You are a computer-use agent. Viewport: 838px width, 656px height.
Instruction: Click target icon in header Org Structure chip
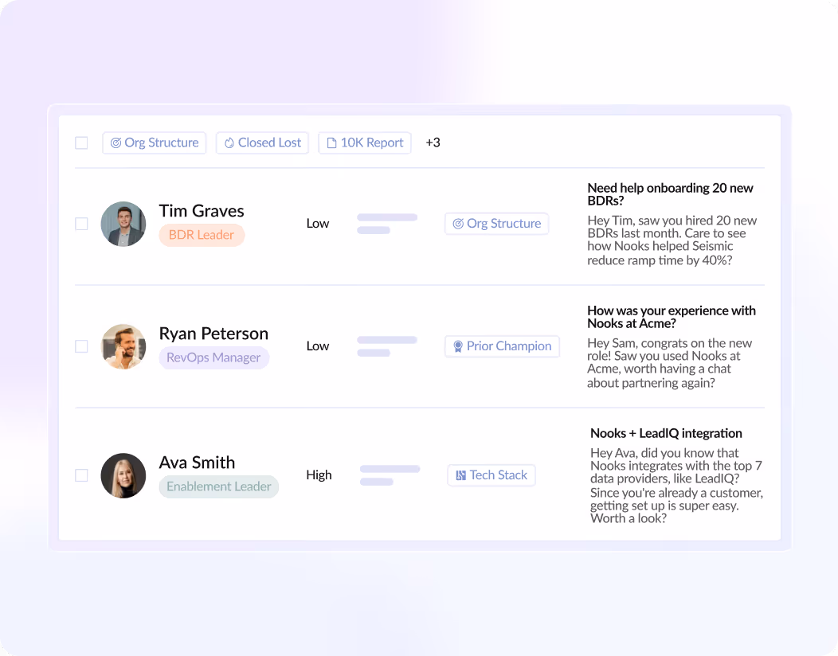point(116,143)
